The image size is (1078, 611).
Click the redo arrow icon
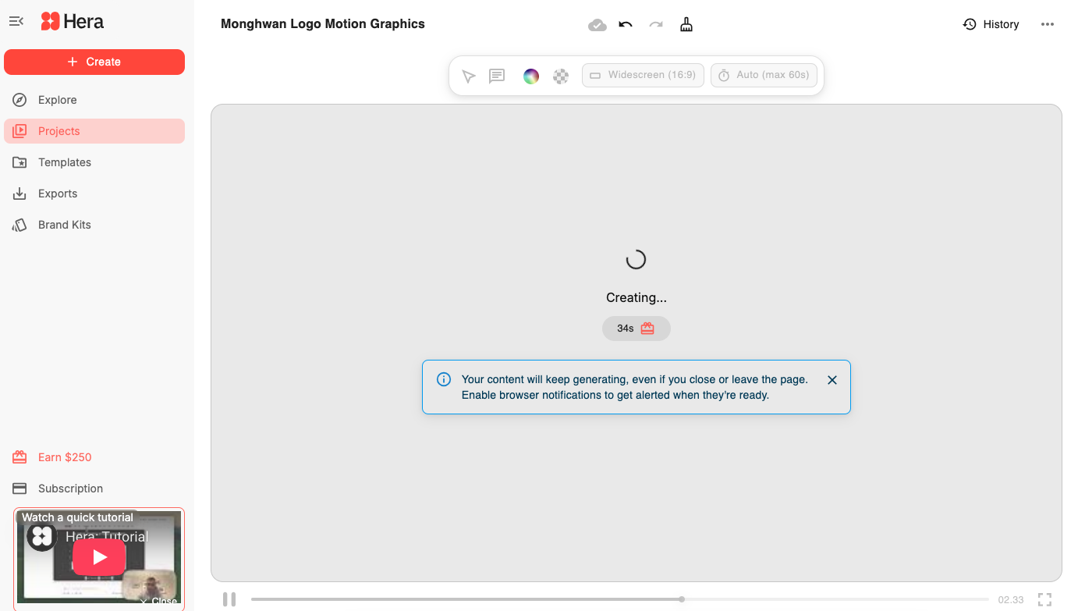coord(656,24)
